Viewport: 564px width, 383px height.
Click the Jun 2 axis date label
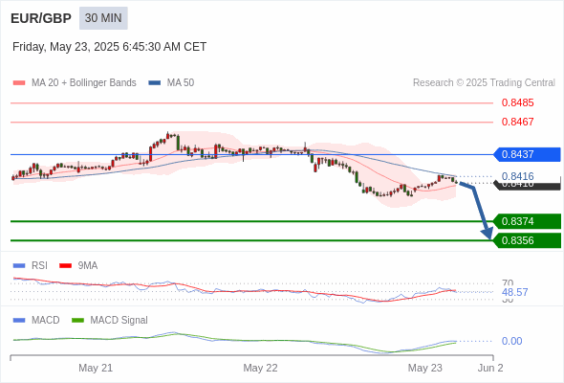click(490, 368)
